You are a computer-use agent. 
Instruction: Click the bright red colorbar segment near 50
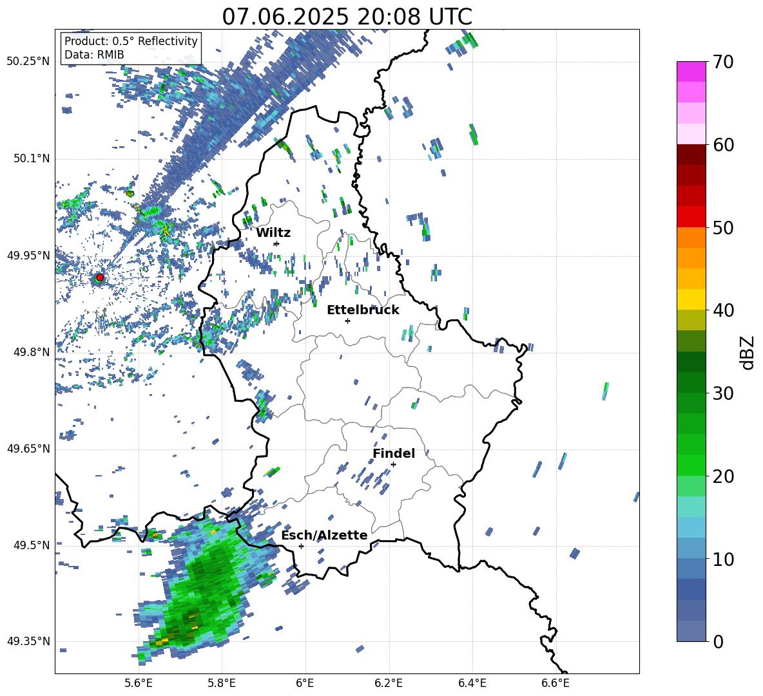point(691,217)
